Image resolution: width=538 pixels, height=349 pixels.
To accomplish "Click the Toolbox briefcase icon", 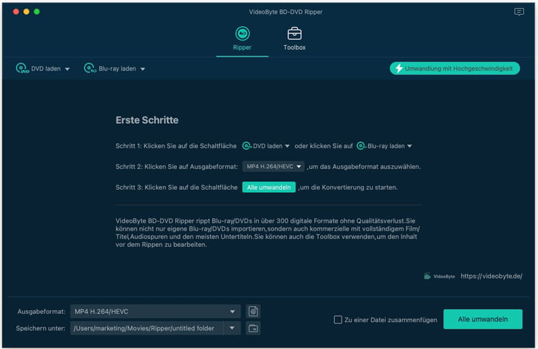I will tap(295, 34).
